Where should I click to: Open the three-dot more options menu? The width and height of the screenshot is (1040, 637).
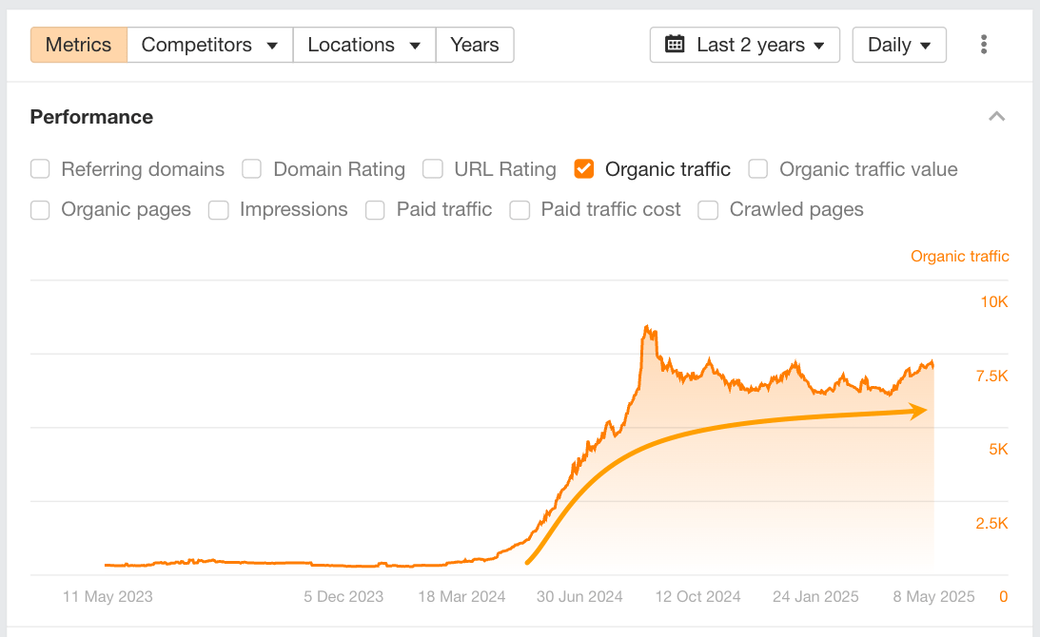[984, 45]
